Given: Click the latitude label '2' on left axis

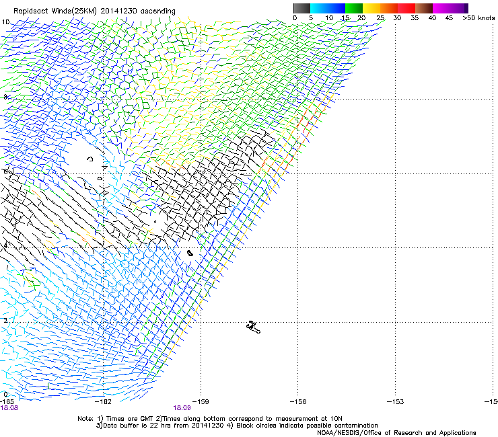Looking at the screenshot, I should [5, 320].
